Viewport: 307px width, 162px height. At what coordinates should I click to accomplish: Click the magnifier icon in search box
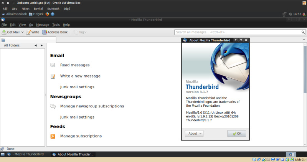coord(303,32)
